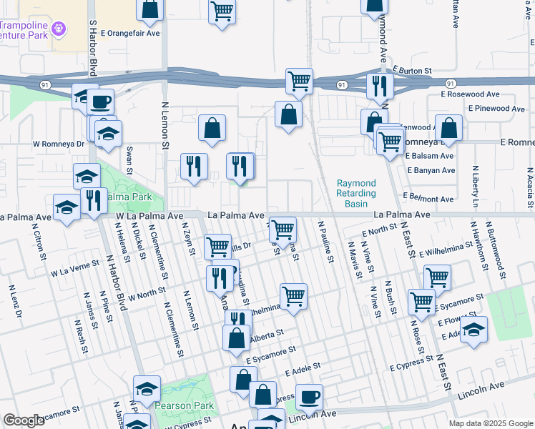Select shopping cart marker near E Wilhelmina St east

pyautogui.click(x=438, y=278)
